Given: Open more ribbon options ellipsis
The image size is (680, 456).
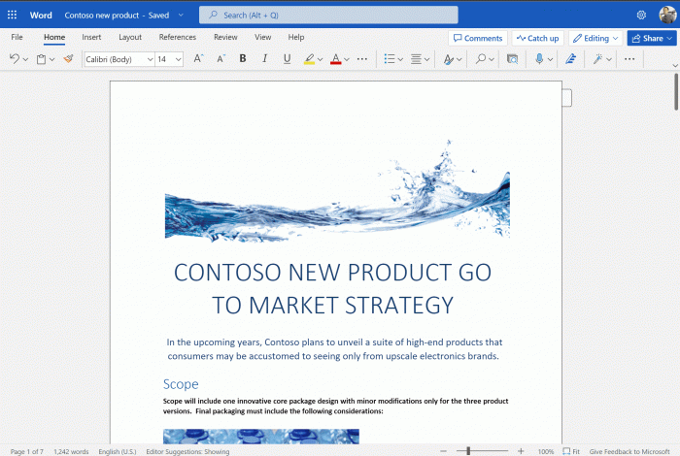Looking at the screenshot, I should (x=629, y=59).
